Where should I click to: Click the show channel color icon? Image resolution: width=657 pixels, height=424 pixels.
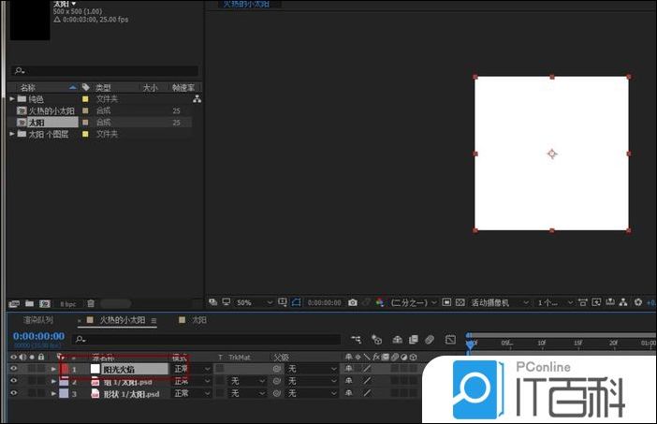point(380,303)
